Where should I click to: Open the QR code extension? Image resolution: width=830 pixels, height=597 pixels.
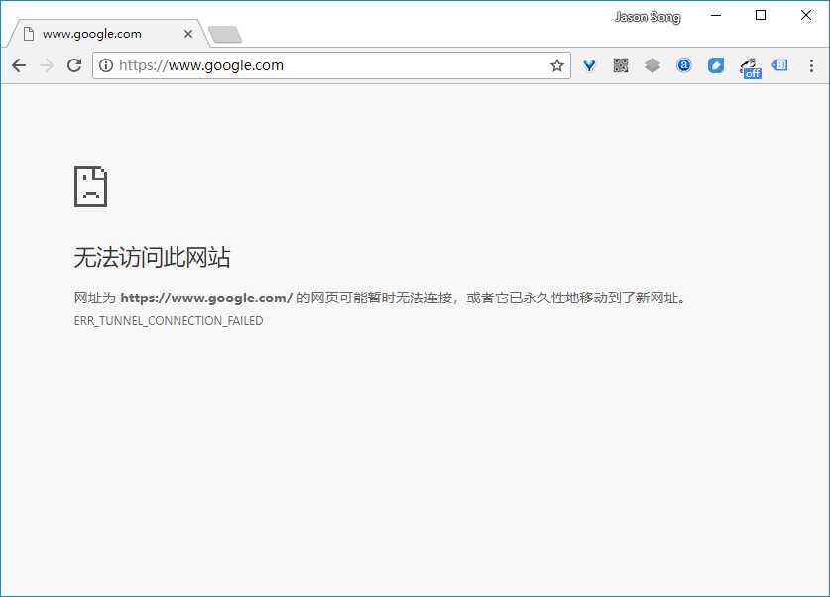click(x=621, y=65)
